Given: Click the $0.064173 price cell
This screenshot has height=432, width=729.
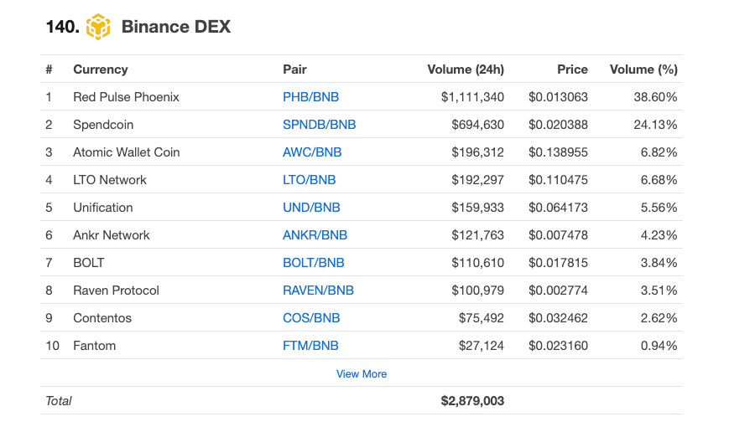Looking at the screenshot, I should pyautogui.click(x=558, y=208).
